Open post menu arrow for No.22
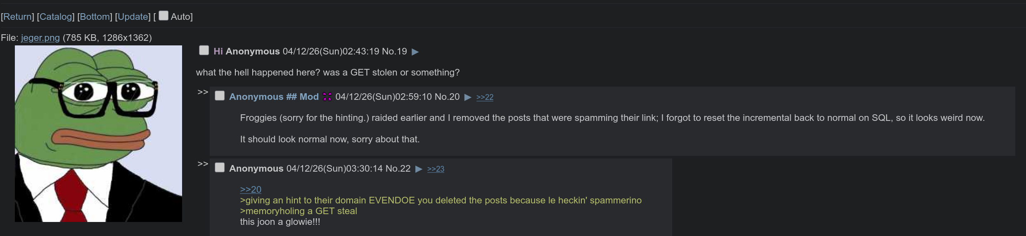 [419, 169]
